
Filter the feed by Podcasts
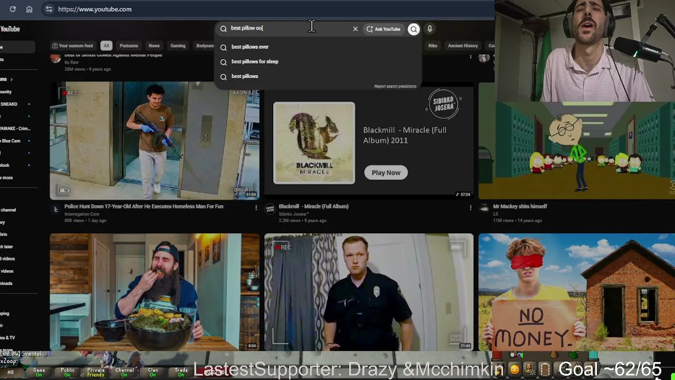(129, 46)
